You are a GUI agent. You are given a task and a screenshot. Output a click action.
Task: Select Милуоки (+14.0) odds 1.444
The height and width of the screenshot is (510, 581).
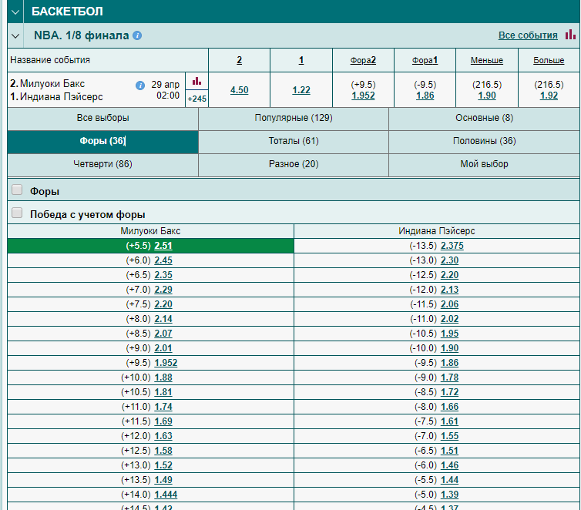pyautogui.click(x=166, y=495)
